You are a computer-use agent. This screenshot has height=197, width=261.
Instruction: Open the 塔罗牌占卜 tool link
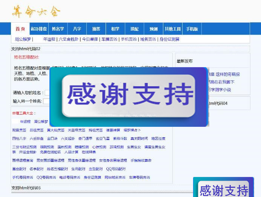click(x=132, y=130)
